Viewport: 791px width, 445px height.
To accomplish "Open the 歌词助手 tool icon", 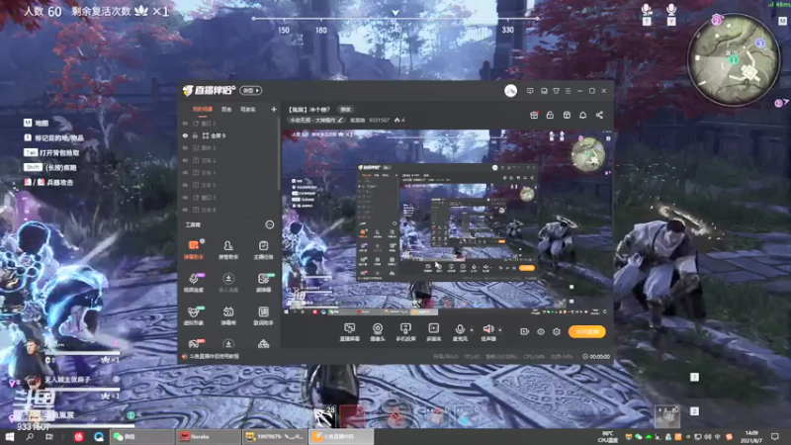I will pyautogui.click(x=263, y=315).
